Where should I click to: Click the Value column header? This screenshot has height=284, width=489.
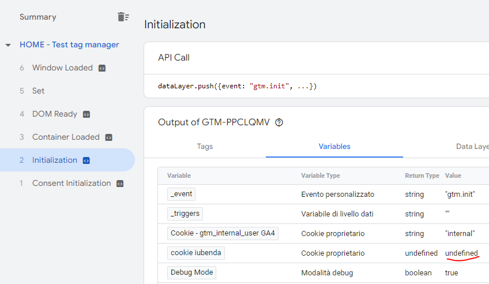tap(453, 175)
